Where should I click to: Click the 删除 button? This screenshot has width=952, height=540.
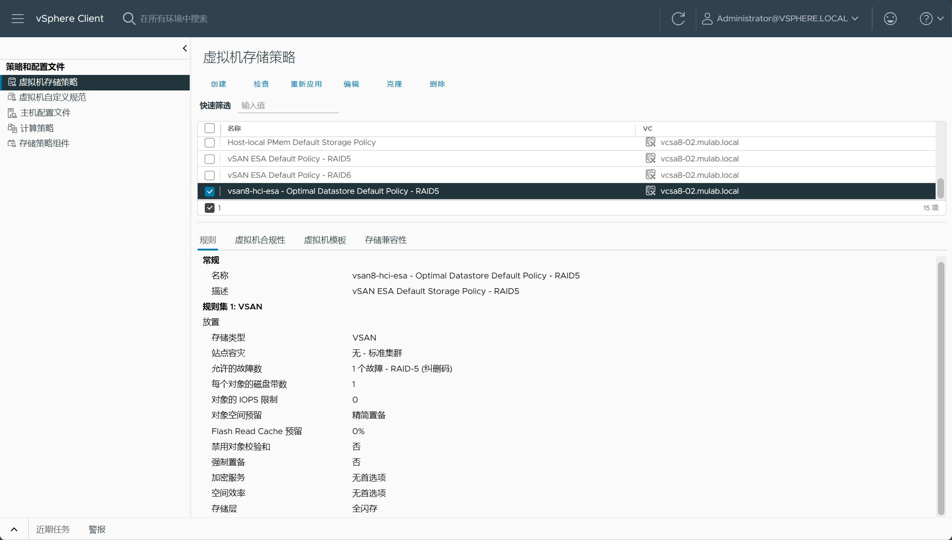437,84
